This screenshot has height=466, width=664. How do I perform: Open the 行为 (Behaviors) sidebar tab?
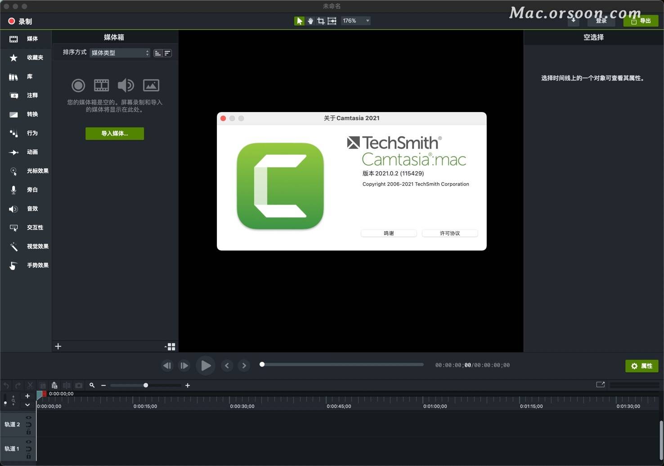coord(26,133)
